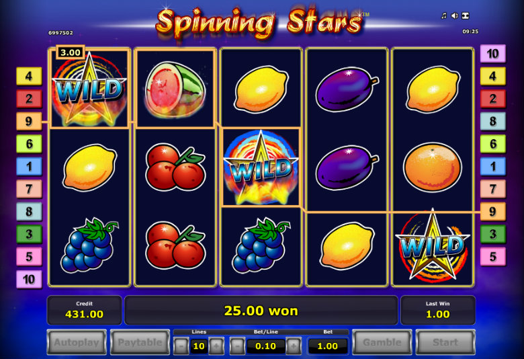Screen dimensions: 524x359
Task: Decrease the number of Lines
Action: click(x=181, y=346)
